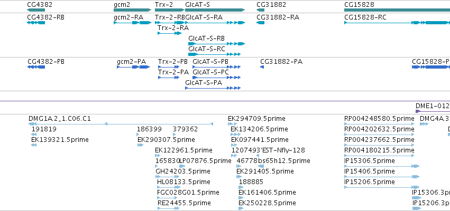Select the EK250228.5prime EST label
This screenshot has height=211, width=450.
click(x=267, y=203)
